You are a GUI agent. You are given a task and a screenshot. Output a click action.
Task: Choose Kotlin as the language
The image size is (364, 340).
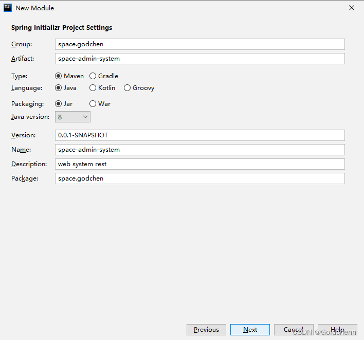click(x=102, y=88)
